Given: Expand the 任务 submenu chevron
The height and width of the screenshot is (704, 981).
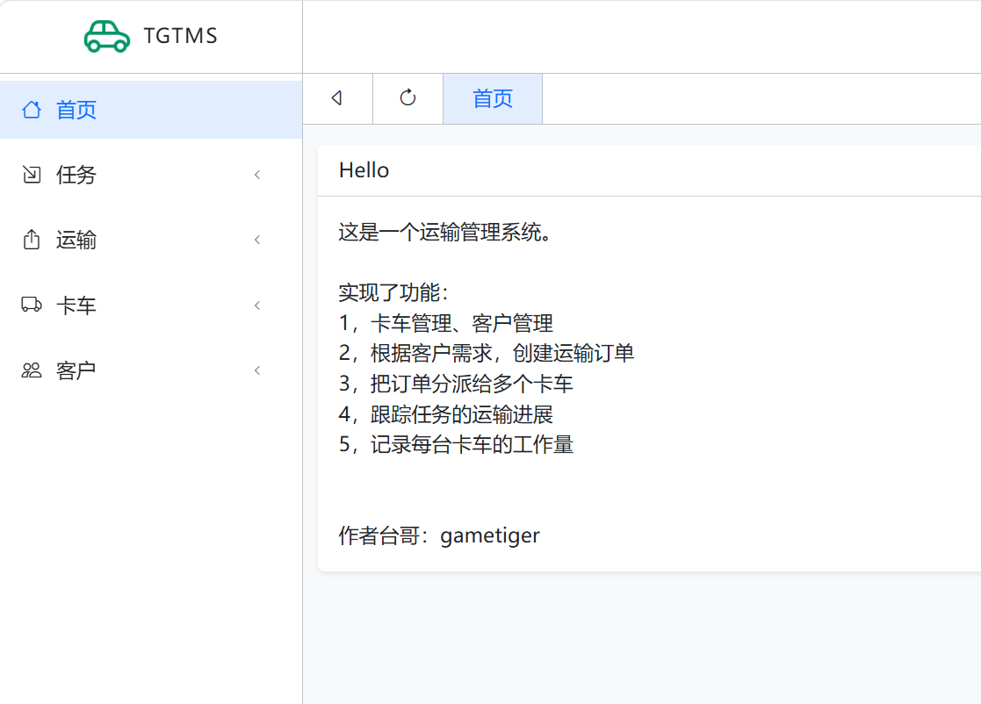Looking at the screenshot, I should tap(257, 175).
